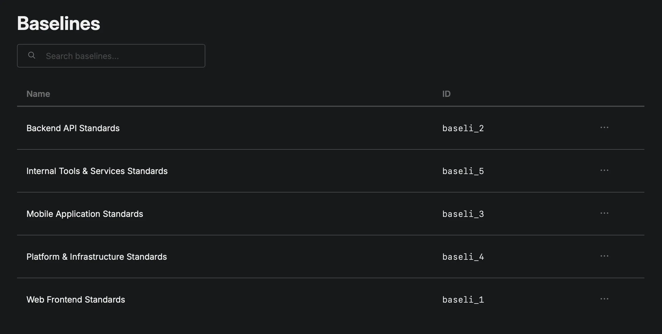Select the baseli_2 ID text

[463, 128]
